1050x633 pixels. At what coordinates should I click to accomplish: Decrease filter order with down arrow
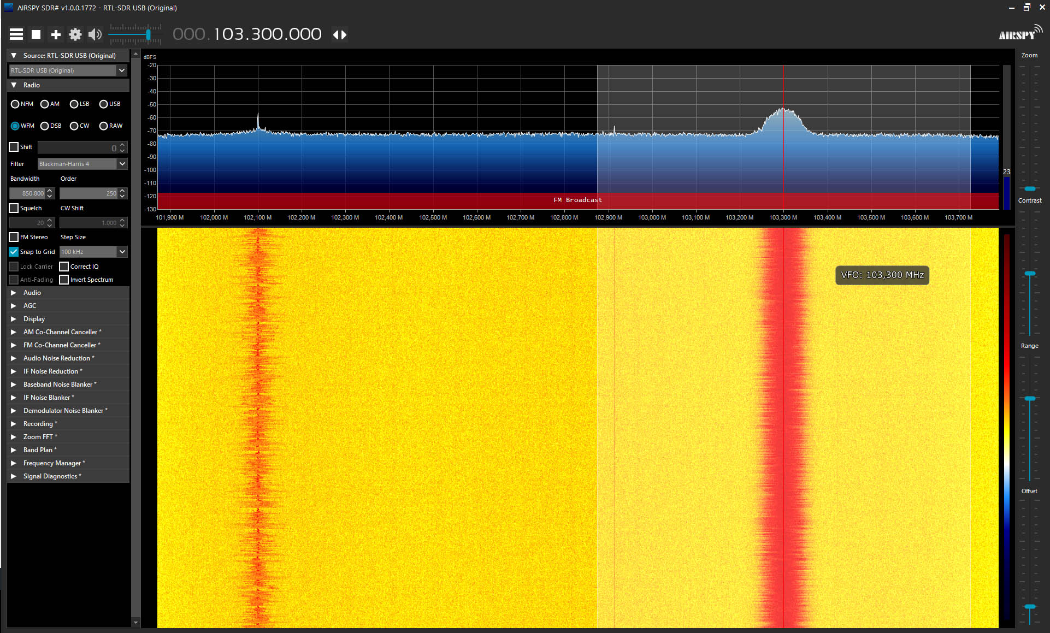[x=122, y=196]
